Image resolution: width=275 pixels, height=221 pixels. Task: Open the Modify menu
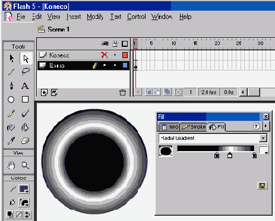pos(95,17)
